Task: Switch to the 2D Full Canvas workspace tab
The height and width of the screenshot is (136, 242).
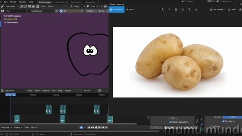Action: pyautogui.click(x=61, y=2)
